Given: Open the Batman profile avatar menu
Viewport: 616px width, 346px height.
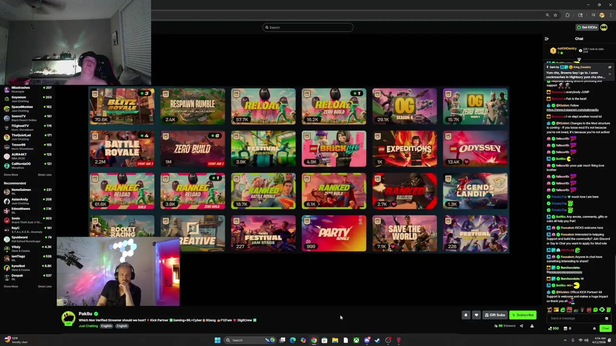Looking at the screenshot, I should click(x=603, y=27).
